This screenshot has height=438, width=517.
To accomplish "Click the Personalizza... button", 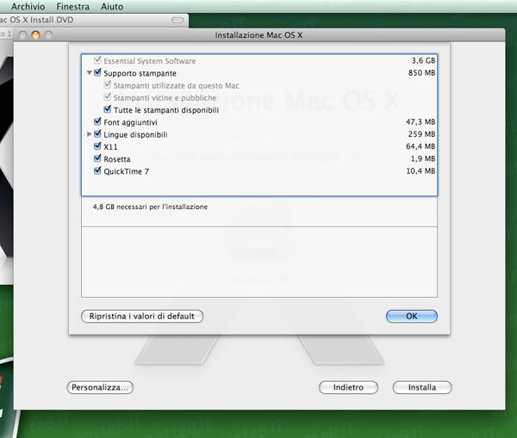I will (x=100, y=387).
